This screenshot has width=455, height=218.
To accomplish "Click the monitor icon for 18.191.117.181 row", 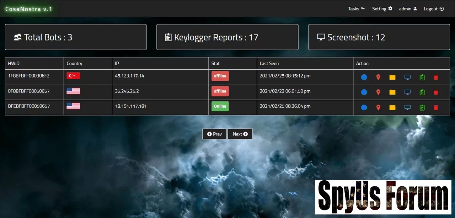I will (407, 107).
